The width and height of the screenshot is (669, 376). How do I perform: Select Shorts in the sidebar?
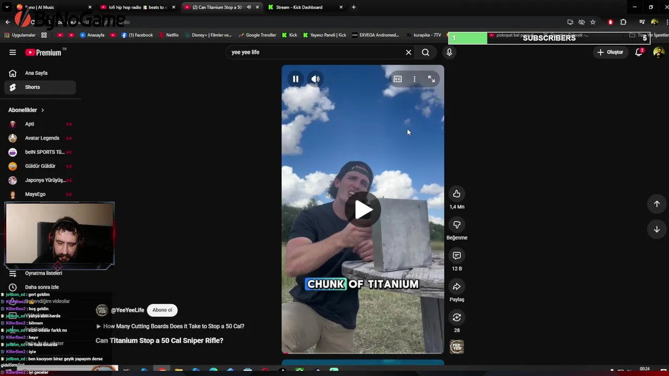(40, 87)
